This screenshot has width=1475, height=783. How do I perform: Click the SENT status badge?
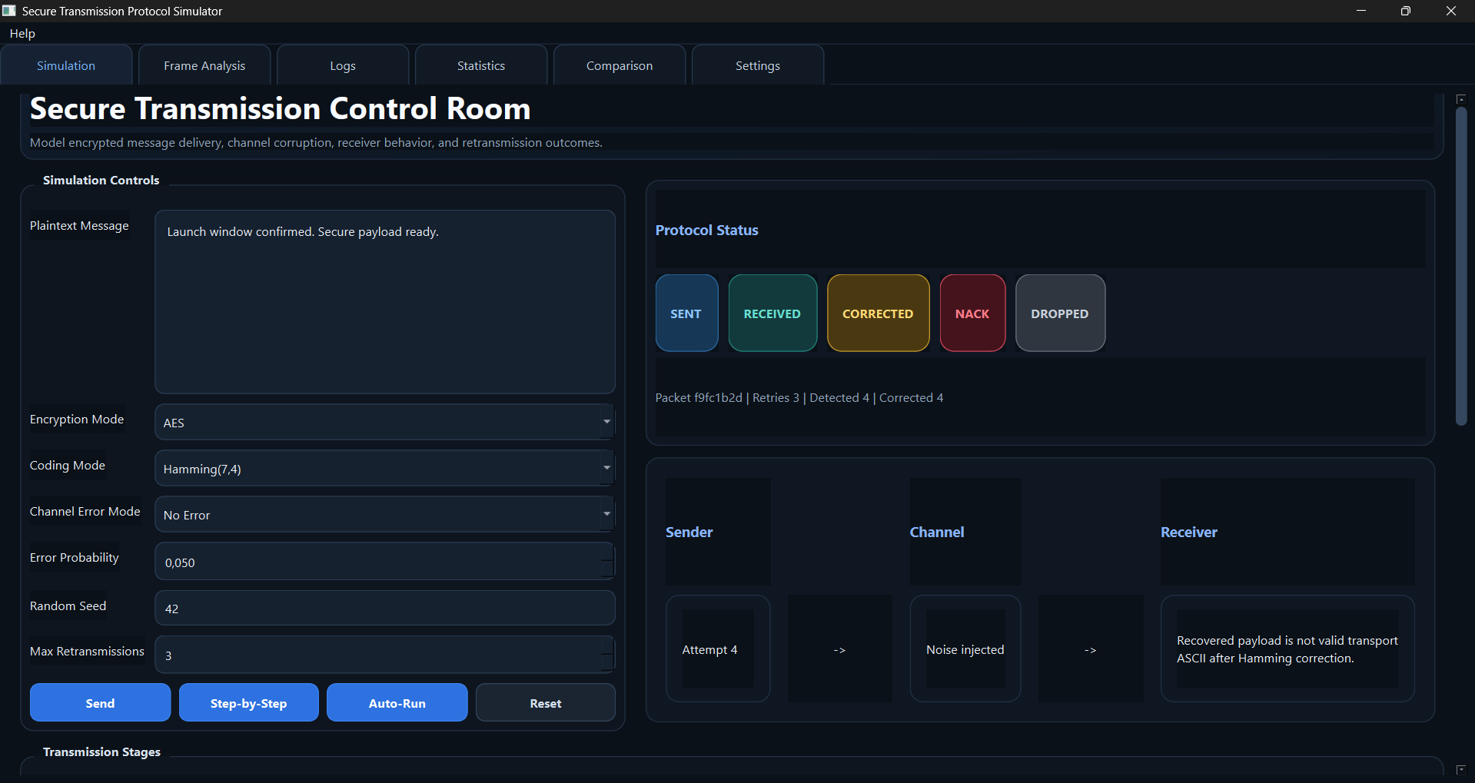click(686, 313)
